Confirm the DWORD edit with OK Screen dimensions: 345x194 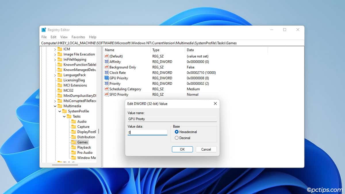pos(182,149)
